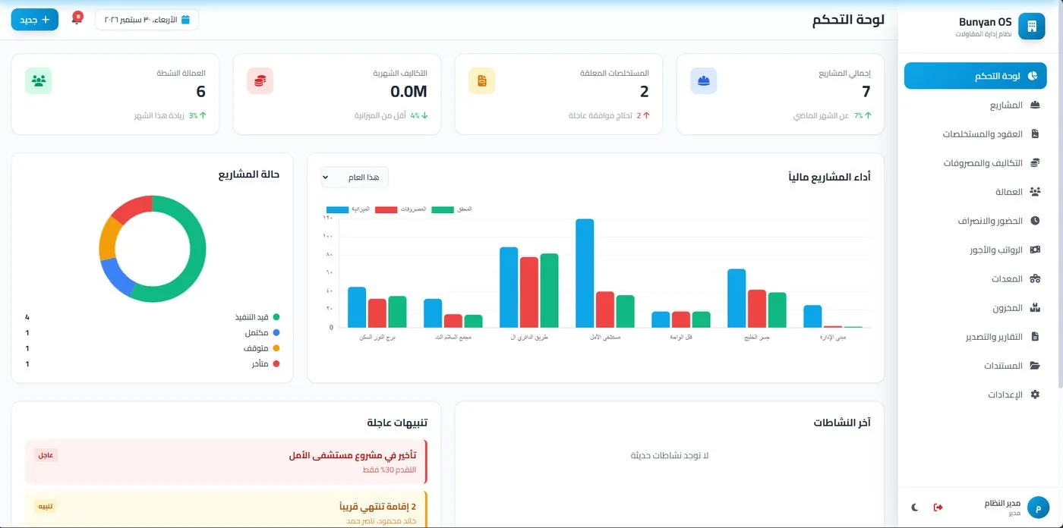Image resolution: width=1063 pixels, height=528 pixels.
Task: Click the فلل الواحة axis label
Action: 681,337
